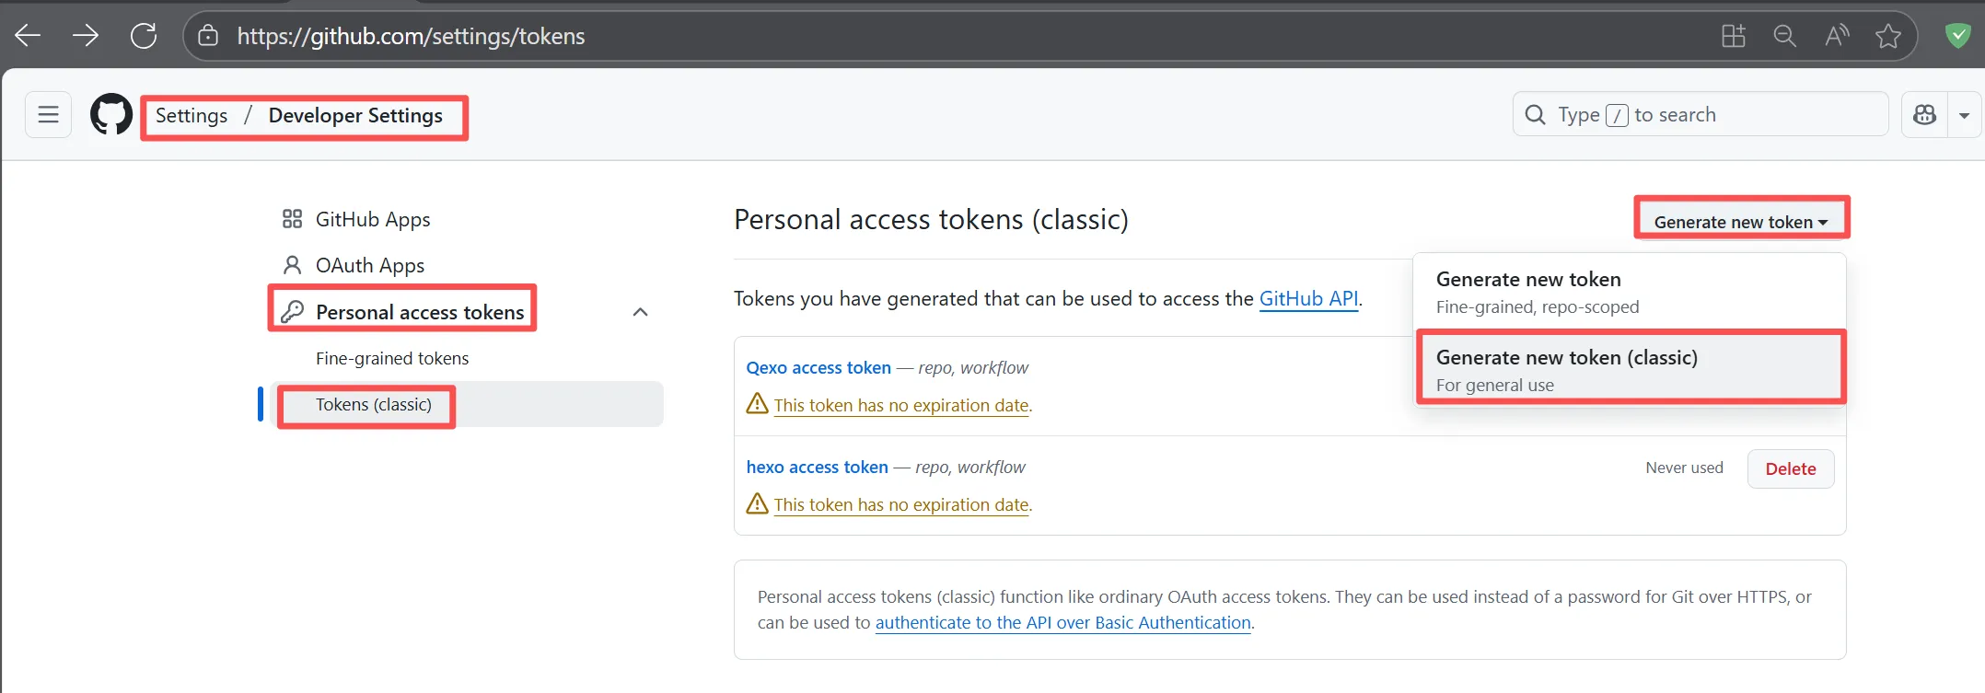Image resolution: width=1985 pixels, height=693 pixels.
Task: Click the GitHub Octocat logo
Action: click(x=111, y=115)
